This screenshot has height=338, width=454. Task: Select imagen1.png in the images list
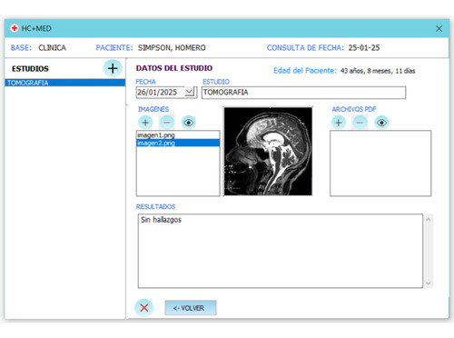click(x=178, y=135)
